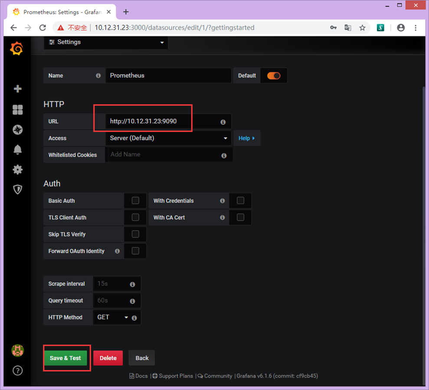429x390 pixels.
Task: Open the green browser extension icon
Action: pyautogui.click(x=380, y=28)
